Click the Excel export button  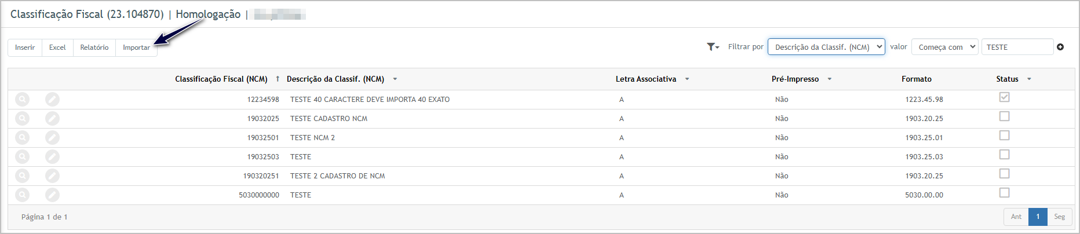tap(57, 47)
